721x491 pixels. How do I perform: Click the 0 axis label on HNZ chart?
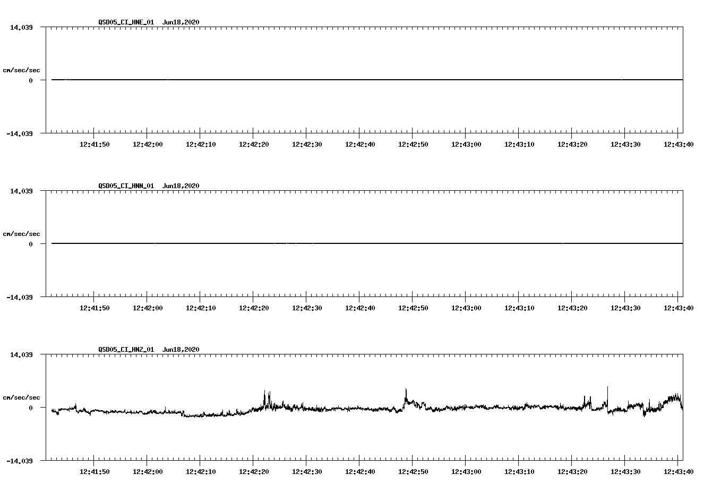31,408
